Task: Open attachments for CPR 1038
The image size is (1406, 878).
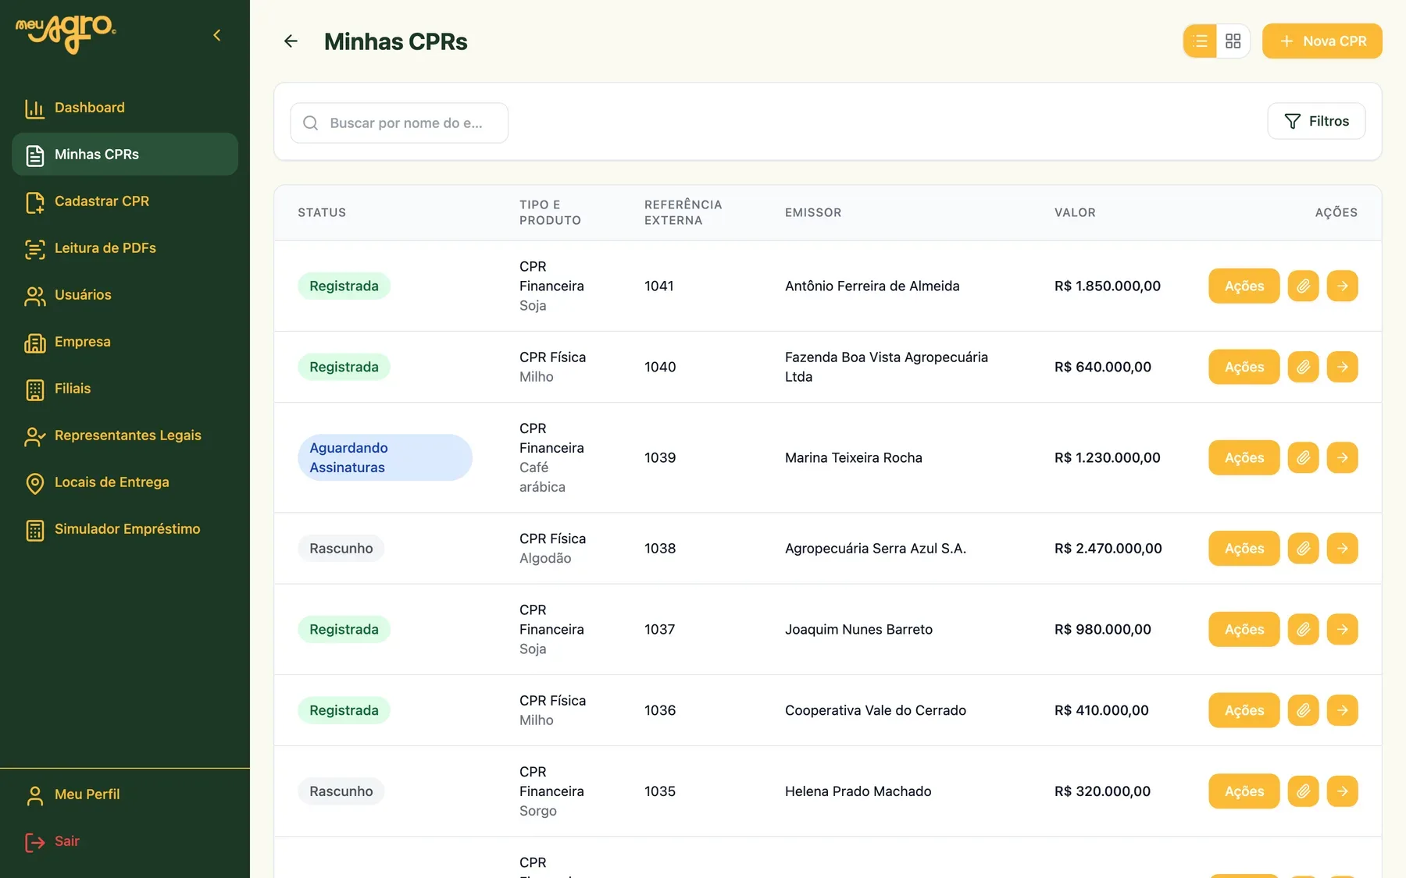Action: tap(1304, 548)
